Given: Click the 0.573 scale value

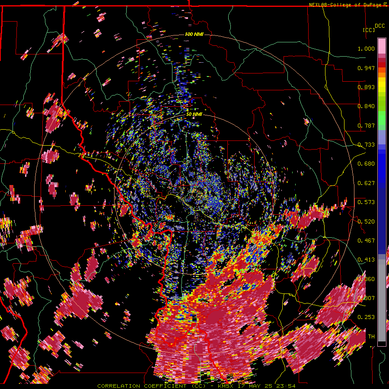Looking at the screenshot, I should pyautogui.click(x=366, y=202).
